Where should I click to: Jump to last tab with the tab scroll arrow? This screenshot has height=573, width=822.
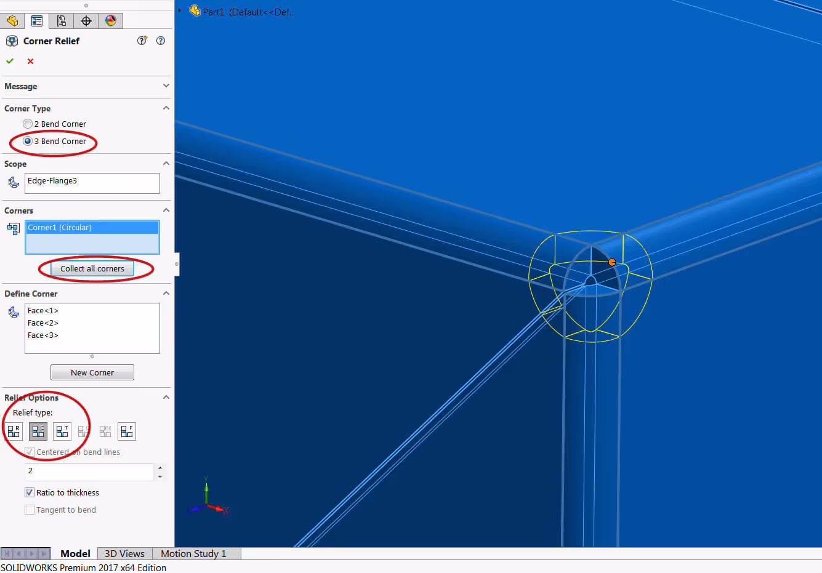(x=44, y=553)
